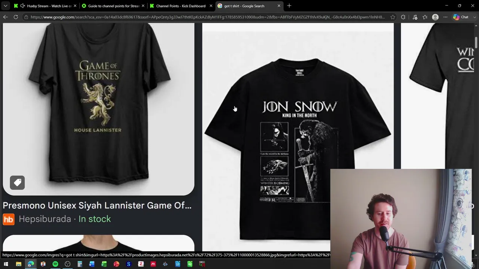Go back to the previous page
The width and height of the screenshot is (479, 269).
pyautogui.click(x=5, y=17)
